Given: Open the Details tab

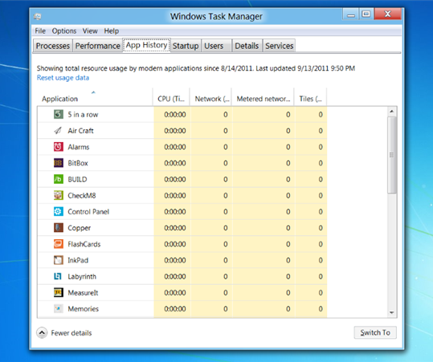Looking at the screenshot, I should (247, 46).
